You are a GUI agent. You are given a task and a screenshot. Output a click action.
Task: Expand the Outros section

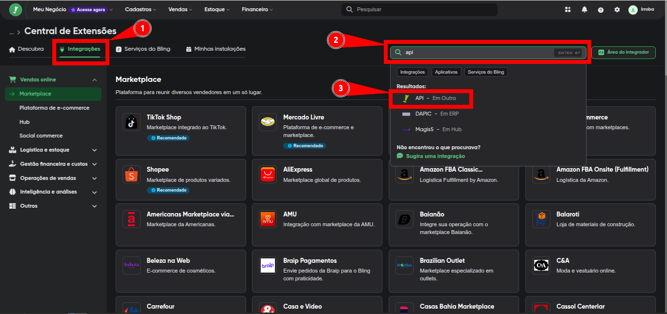[53, 206]
